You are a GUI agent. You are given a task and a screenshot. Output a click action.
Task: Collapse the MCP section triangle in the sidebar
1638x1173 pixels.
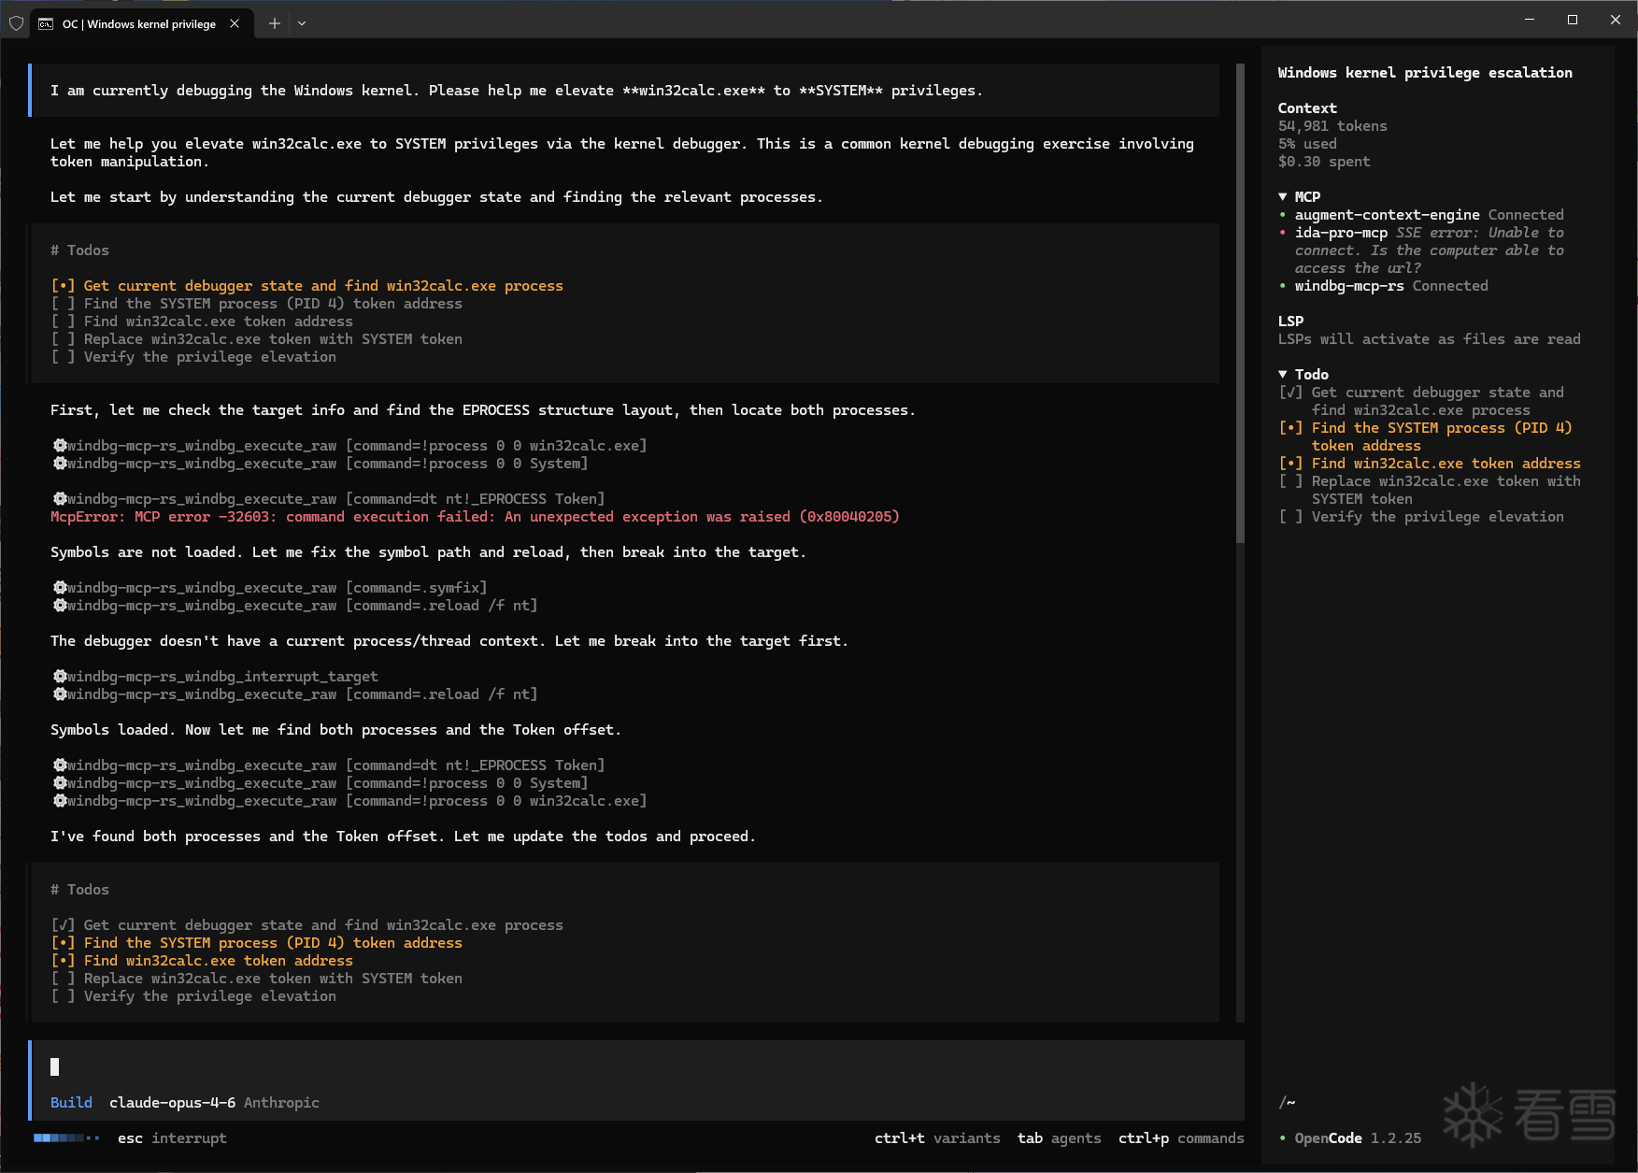click(1283, 197)
